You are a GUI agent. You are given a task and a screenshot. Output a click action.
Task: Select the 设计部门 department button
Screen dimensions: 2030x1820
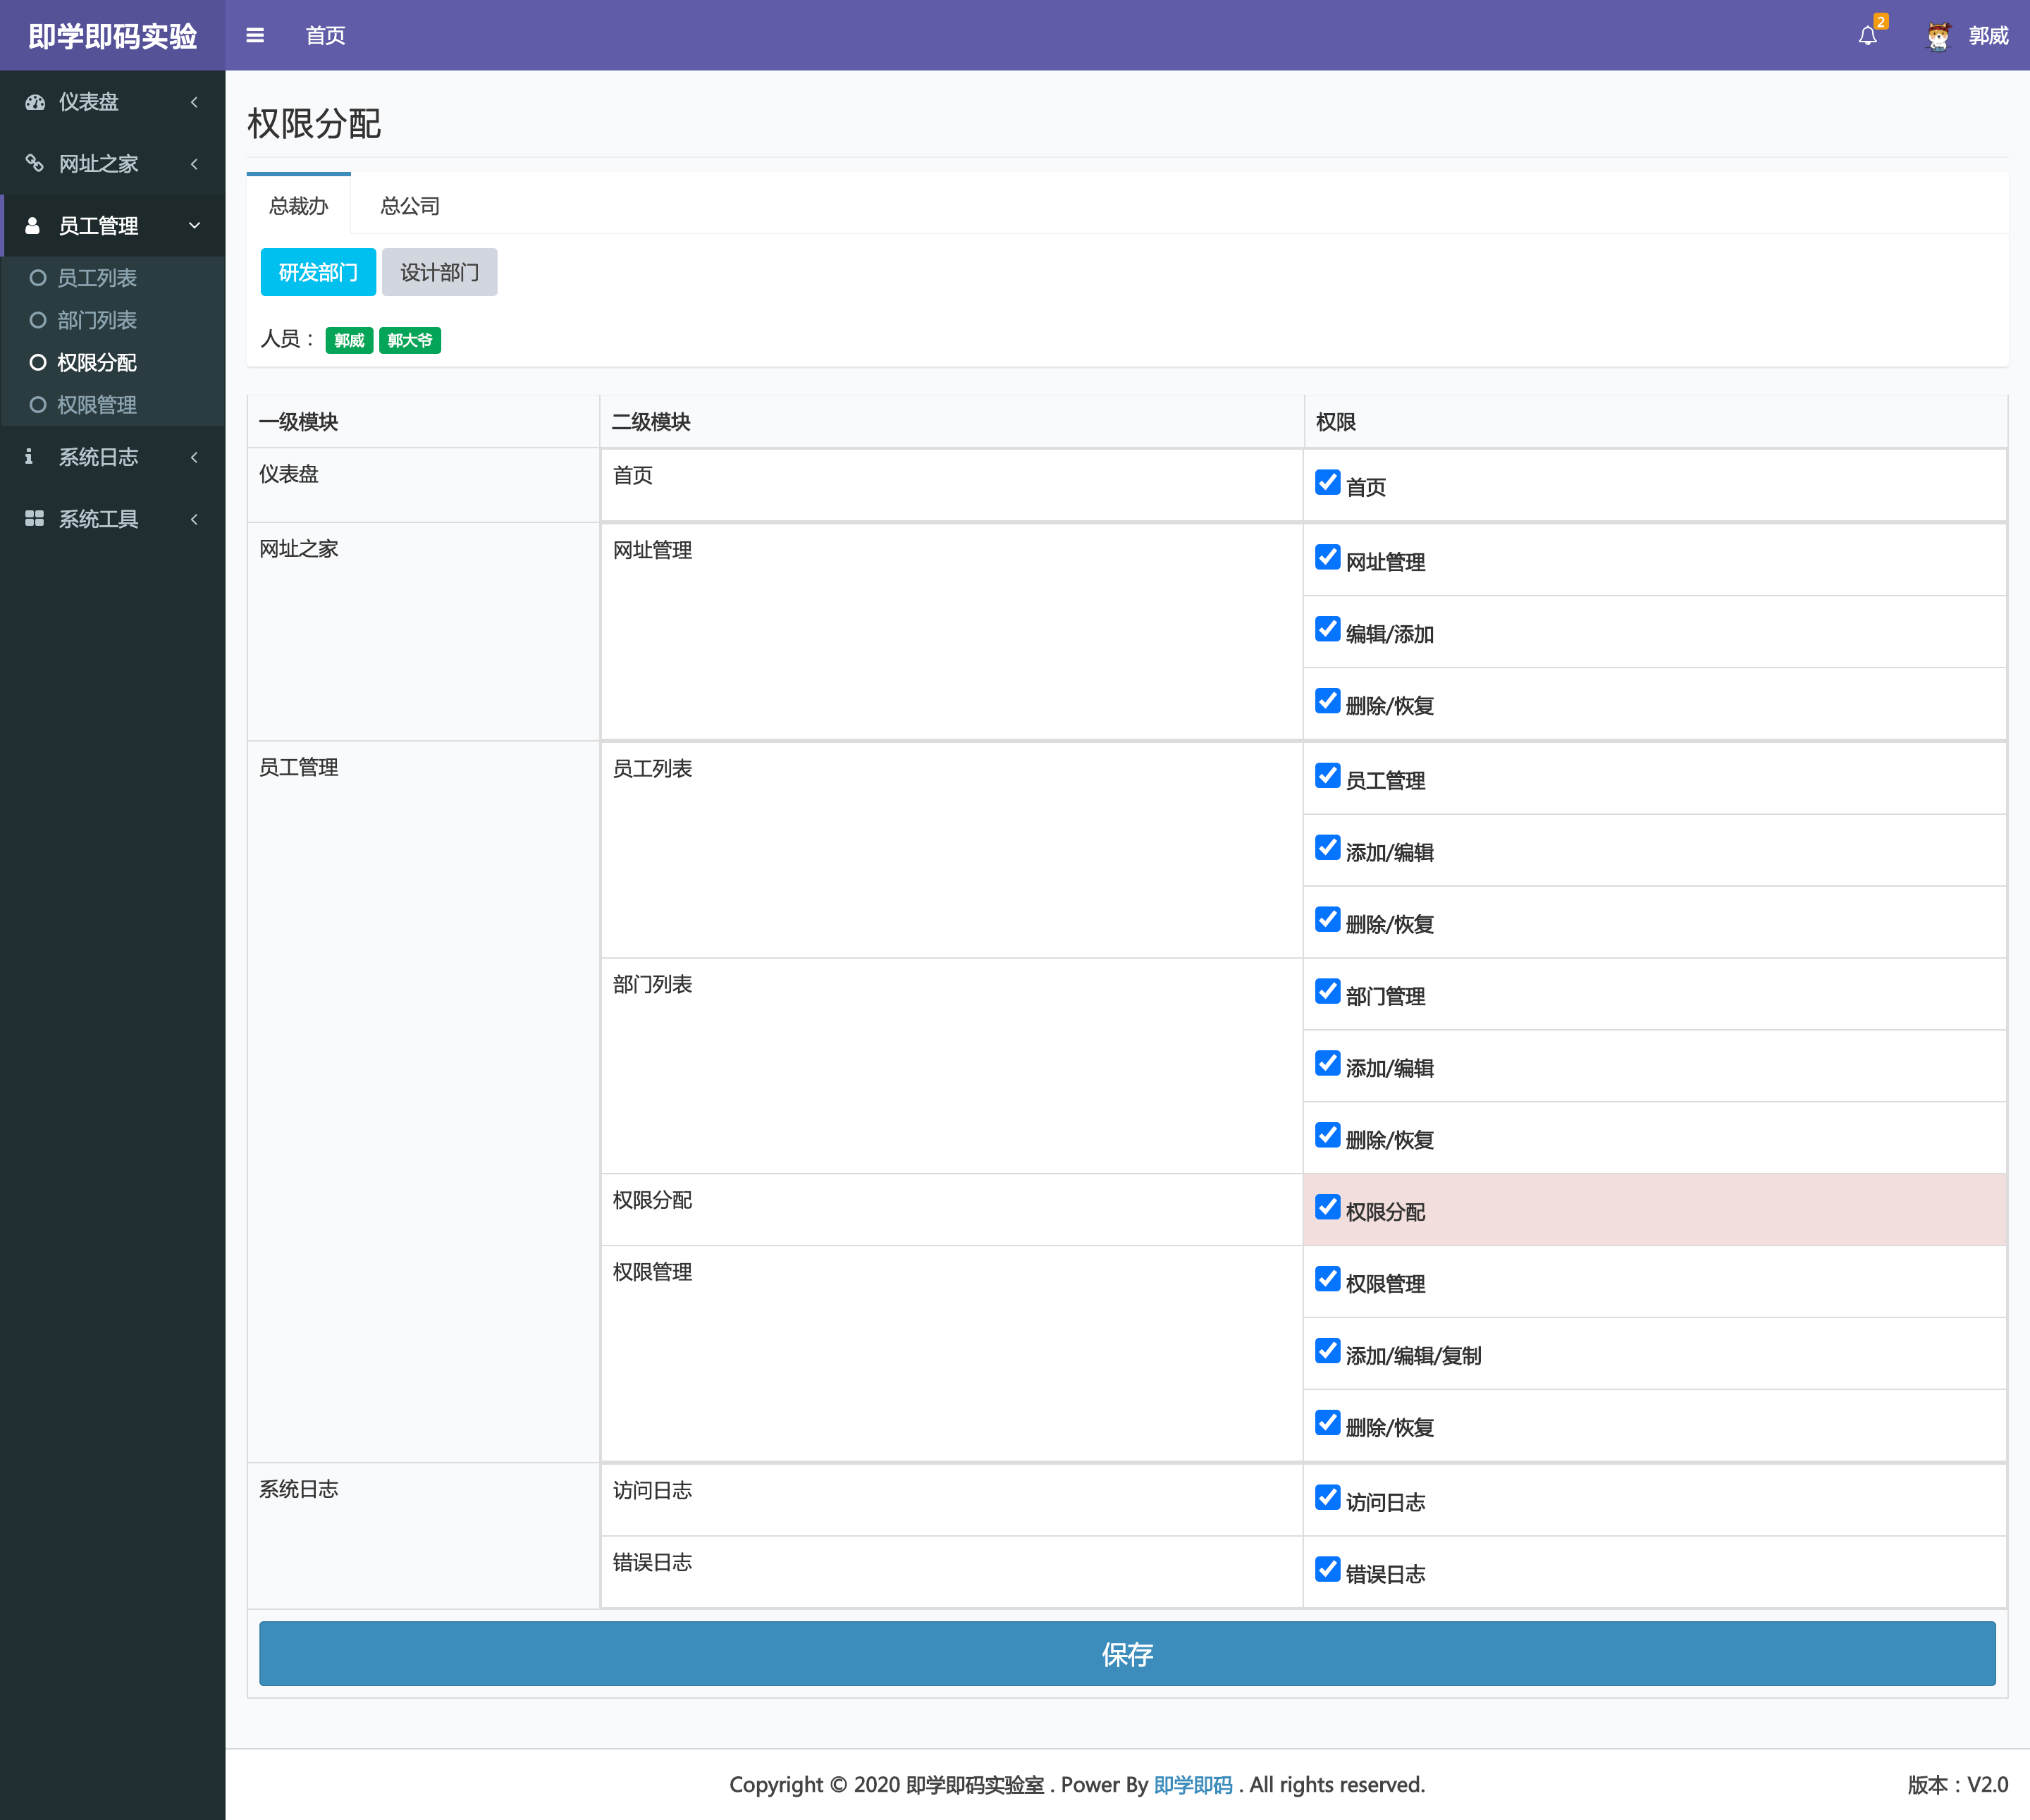click(439, 272)
